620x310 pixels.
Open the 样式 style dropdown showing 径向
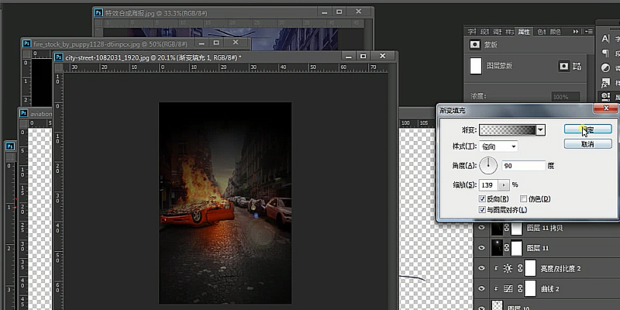(x=498, y=146)
